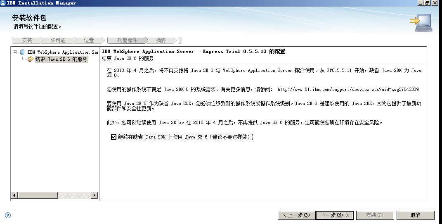Click the IBM Installation Manager title bar icon
Viewport: 442px width, 224px height.
(x=3, y=3)
